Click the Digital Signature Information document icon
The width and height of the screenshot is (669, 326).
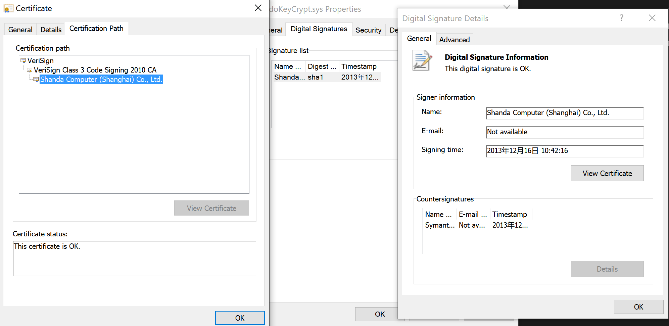[x=422, y=60]
